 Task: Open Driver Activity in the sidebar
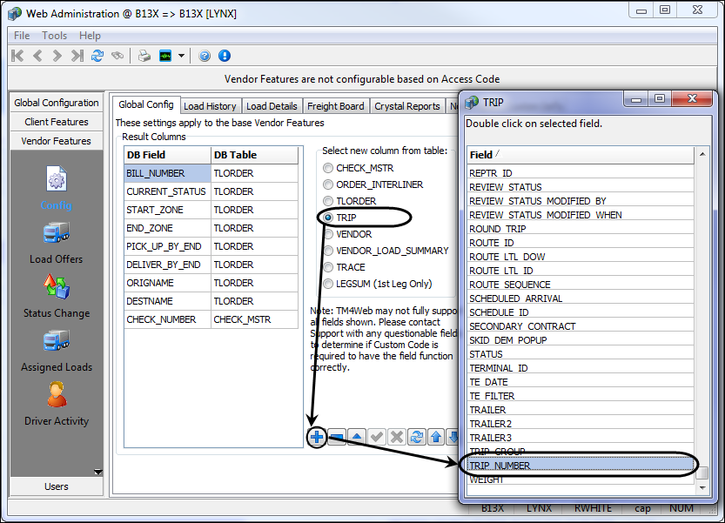coord(56,404)
